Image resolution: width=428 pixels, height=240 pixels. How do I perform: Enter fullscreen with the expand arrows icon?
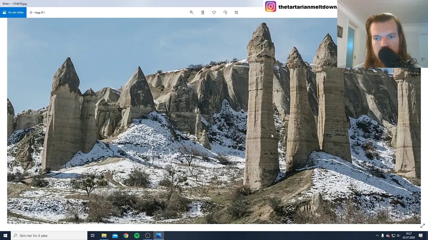pyautogui.click(x=422, y=226)
